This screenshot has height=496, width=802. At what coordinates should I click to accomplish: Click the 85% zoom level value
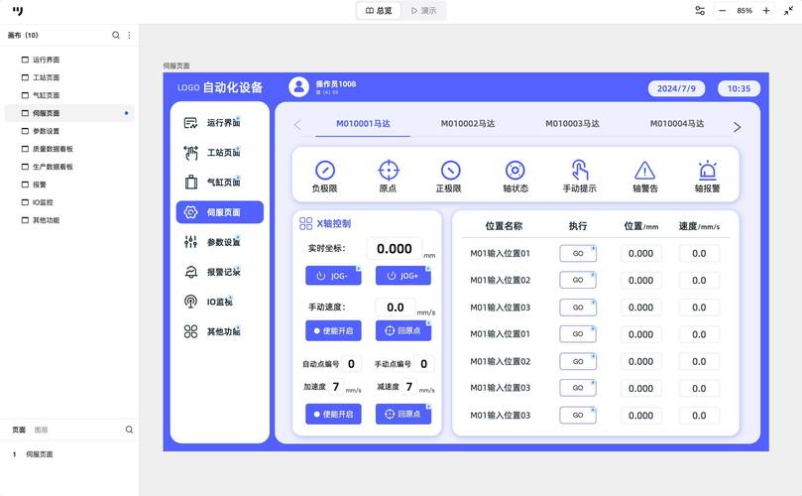[x=745, y=10]
